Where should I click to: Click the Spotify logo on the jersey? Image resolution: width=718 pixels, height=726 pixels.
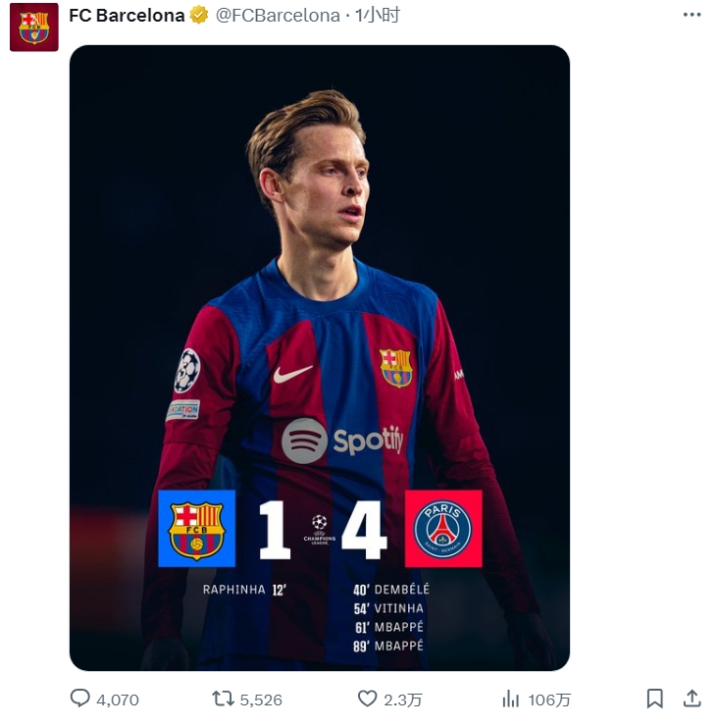click(x=342, y=441)
